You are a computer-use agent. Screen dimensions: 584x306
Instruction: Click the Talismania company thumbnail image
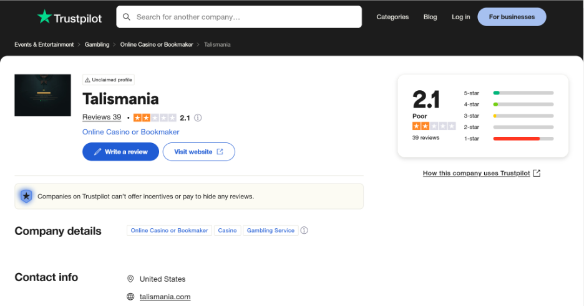43,95
